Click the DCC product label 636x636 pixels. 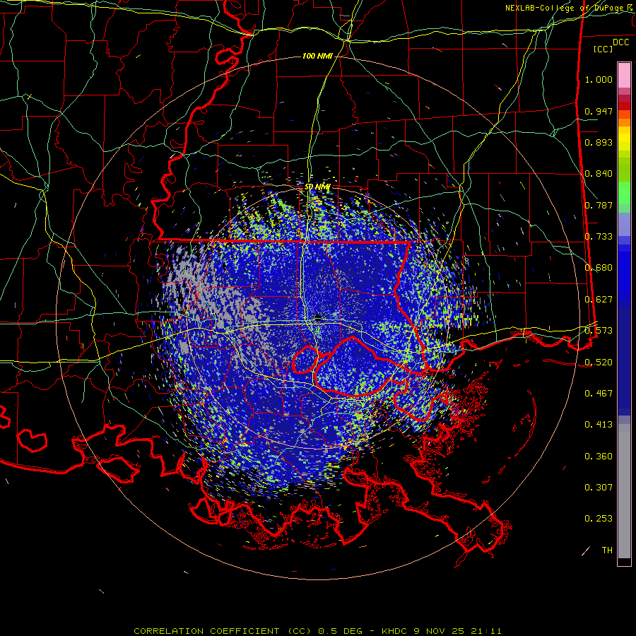pyautogui.click(x=620, y=42)
